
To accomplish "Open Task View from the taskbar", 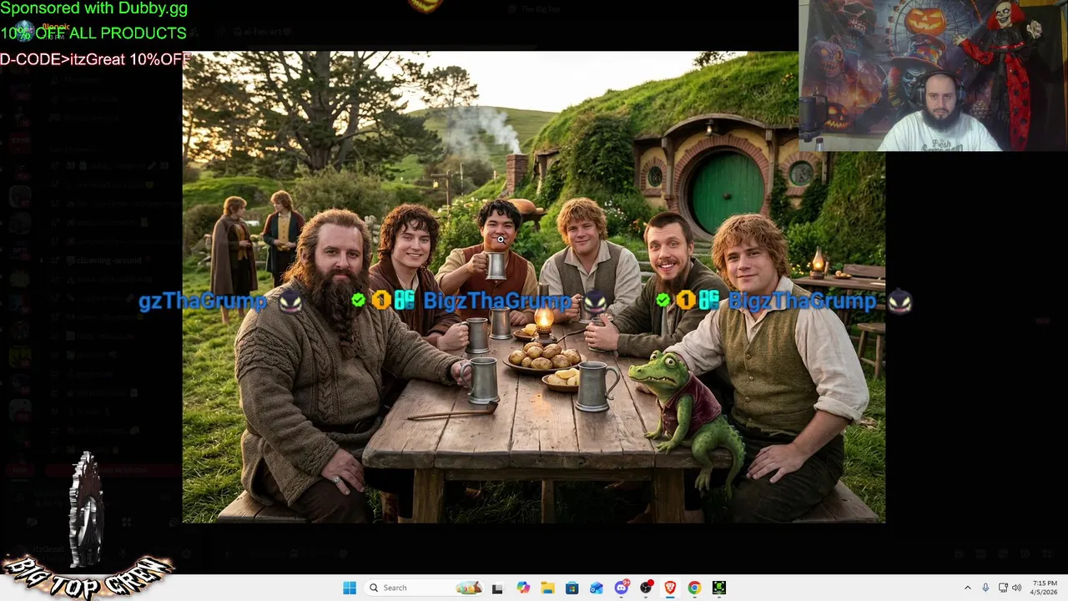I will (x=497, y=588).
